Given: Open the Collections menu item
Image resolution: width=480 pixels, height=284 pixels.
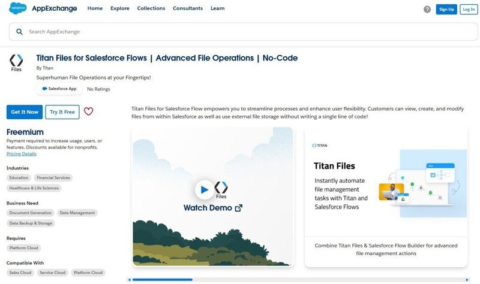Looking at the screenshot, I should click(x=151, y=8).
